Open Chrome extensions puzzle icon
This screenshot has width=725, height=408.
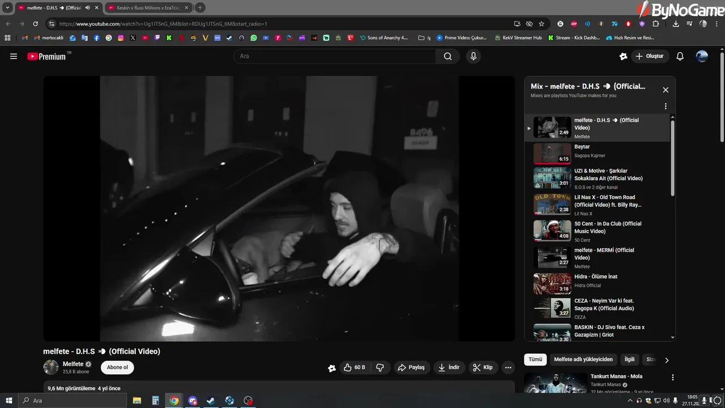pyautogui.click(x=655, y=24)
